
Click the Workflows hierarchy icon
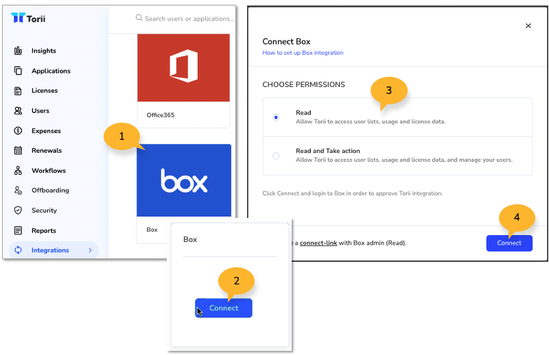(18, 171)
